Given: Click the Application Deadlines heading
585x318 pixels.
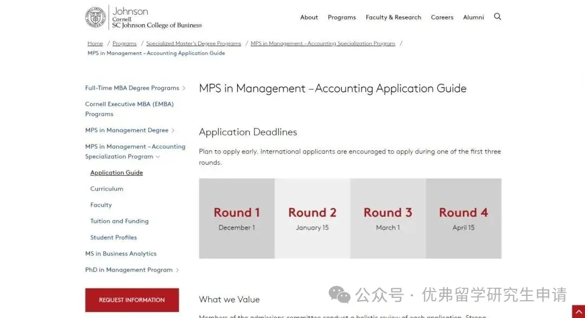Looking at the screenshot, I should tap(248, 132).
